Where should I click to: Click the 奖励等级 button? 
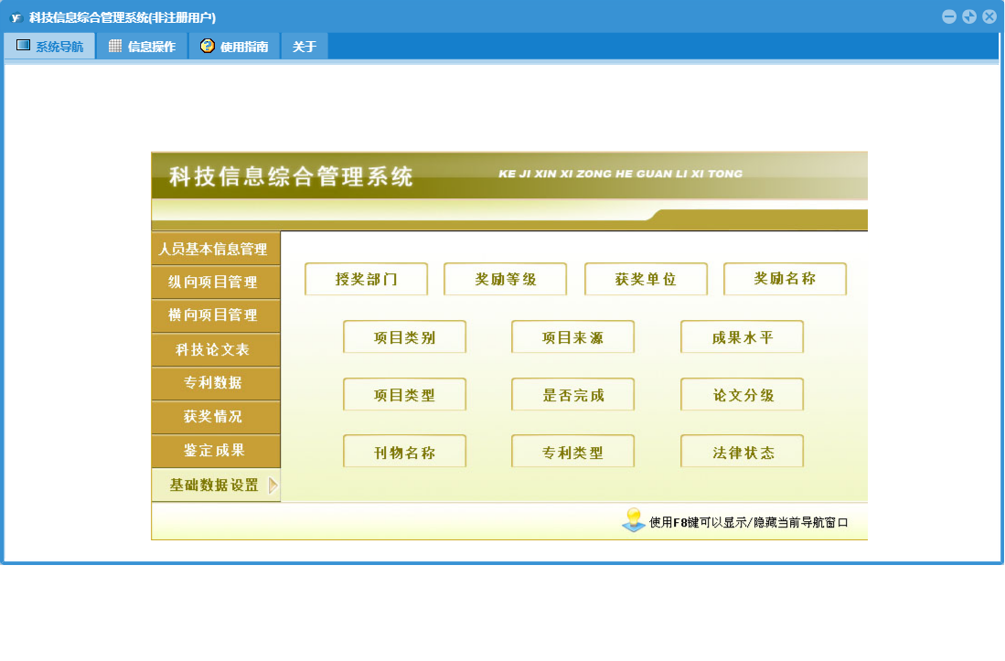[505, 280]
